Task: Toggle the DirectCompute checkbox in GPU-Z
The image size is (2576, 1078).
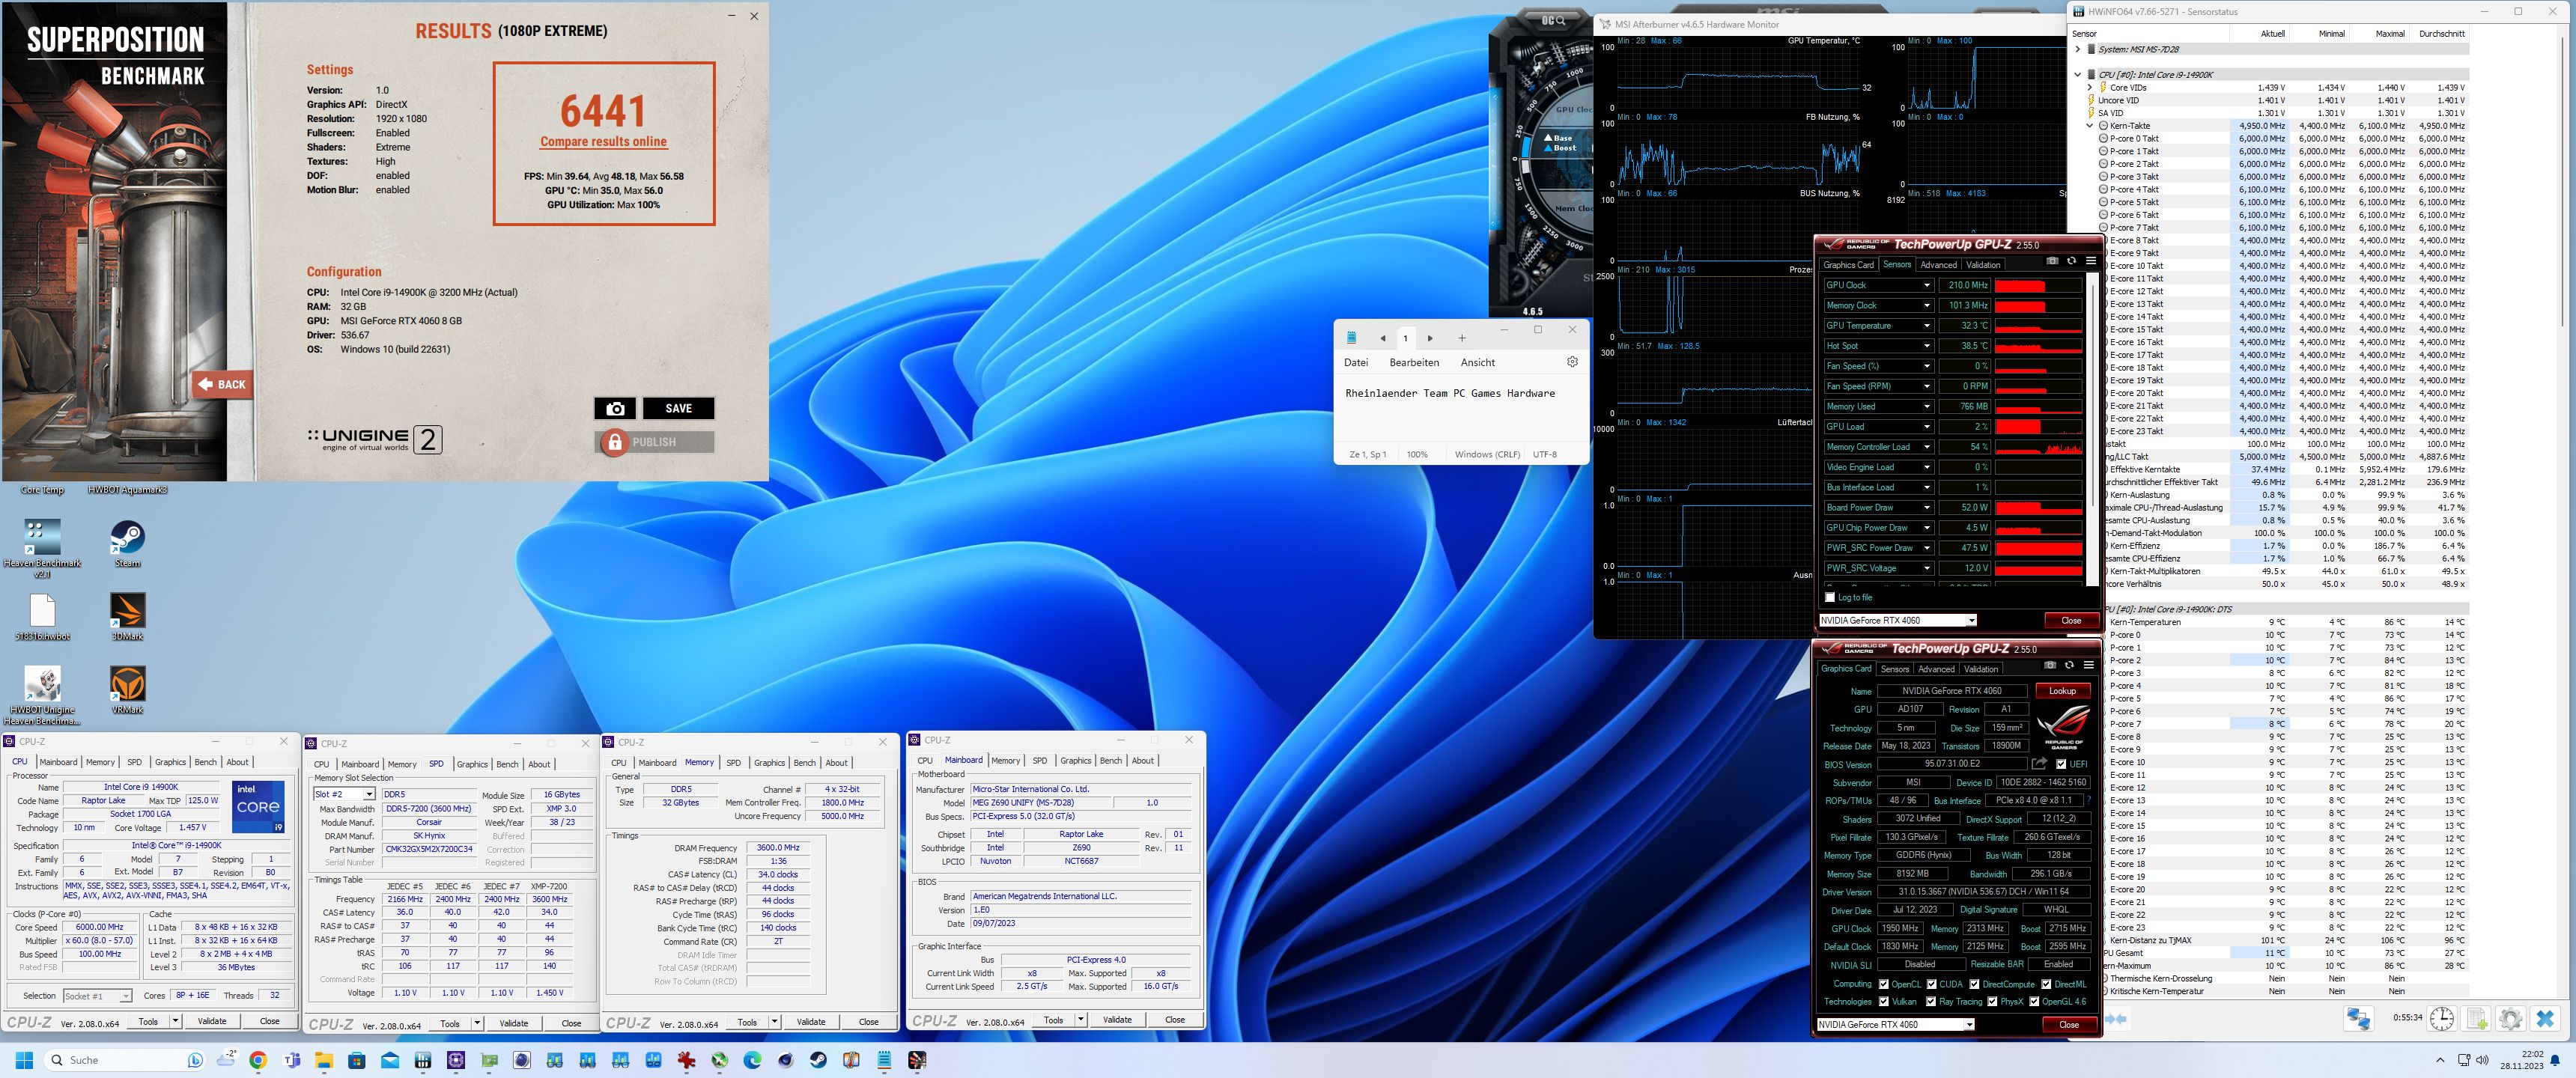Action: 1974,984
